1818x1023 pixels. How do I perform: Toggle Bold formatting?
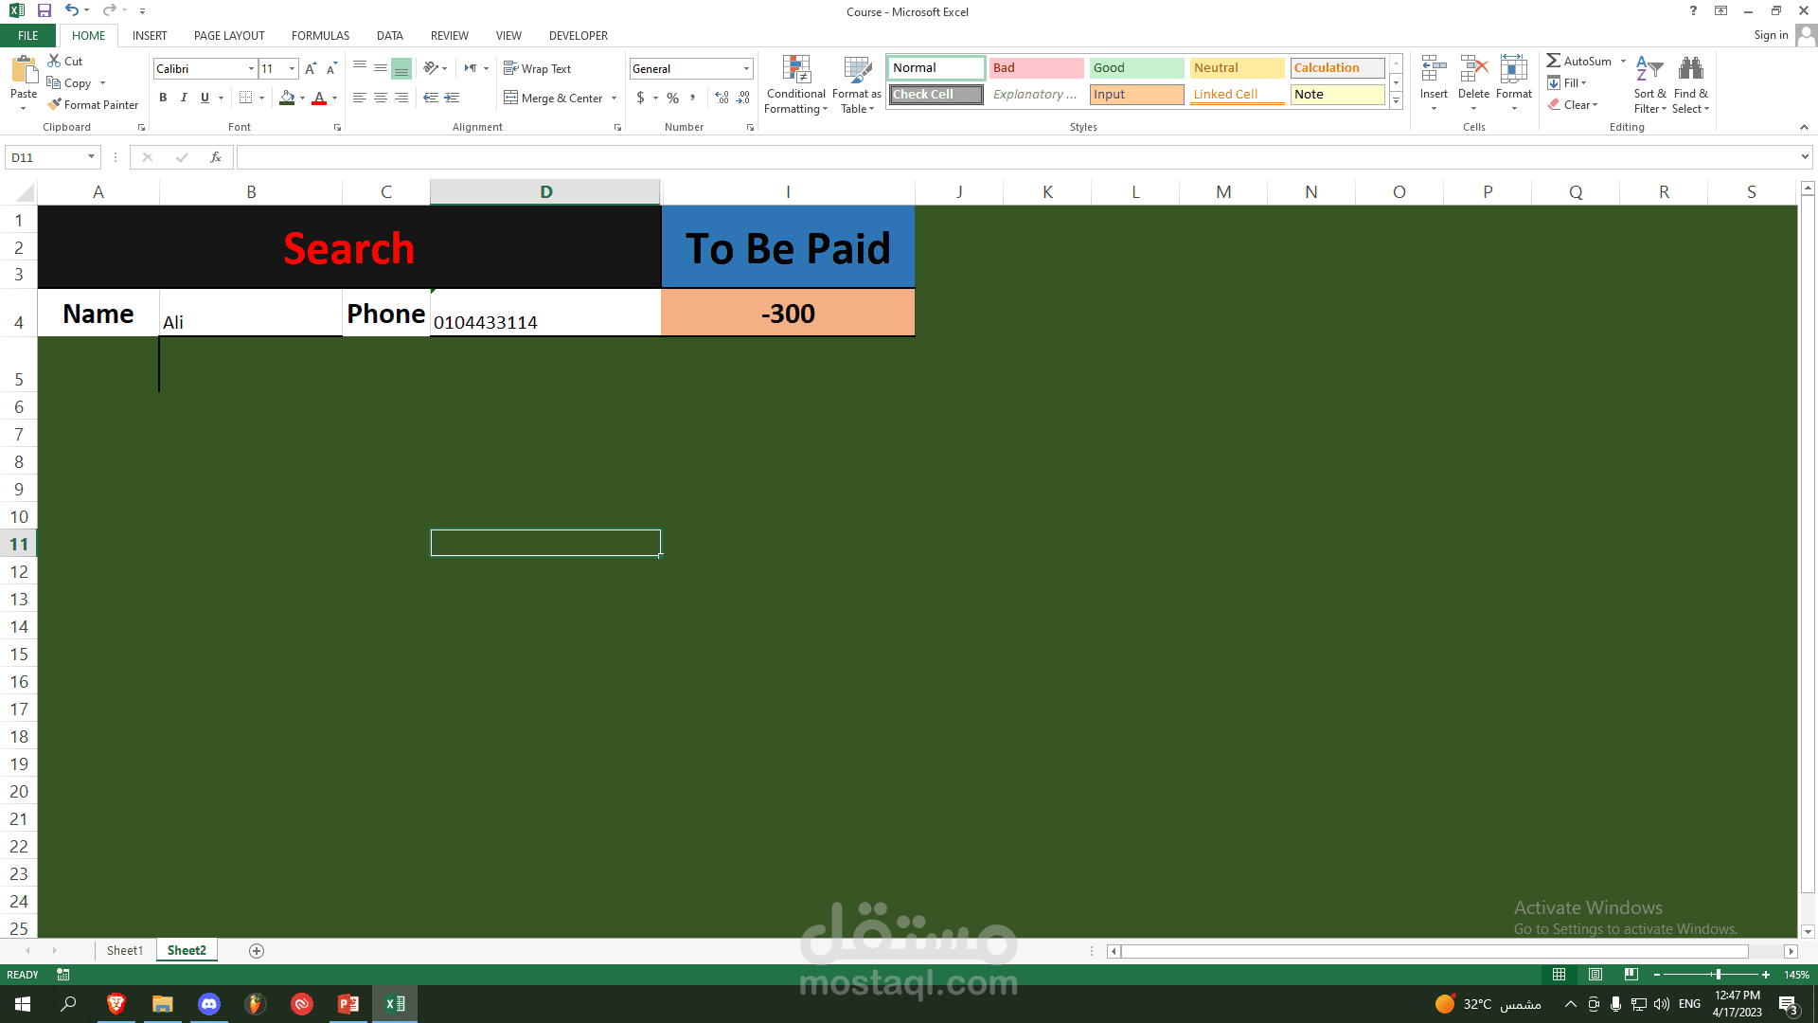tap(163, 98)
